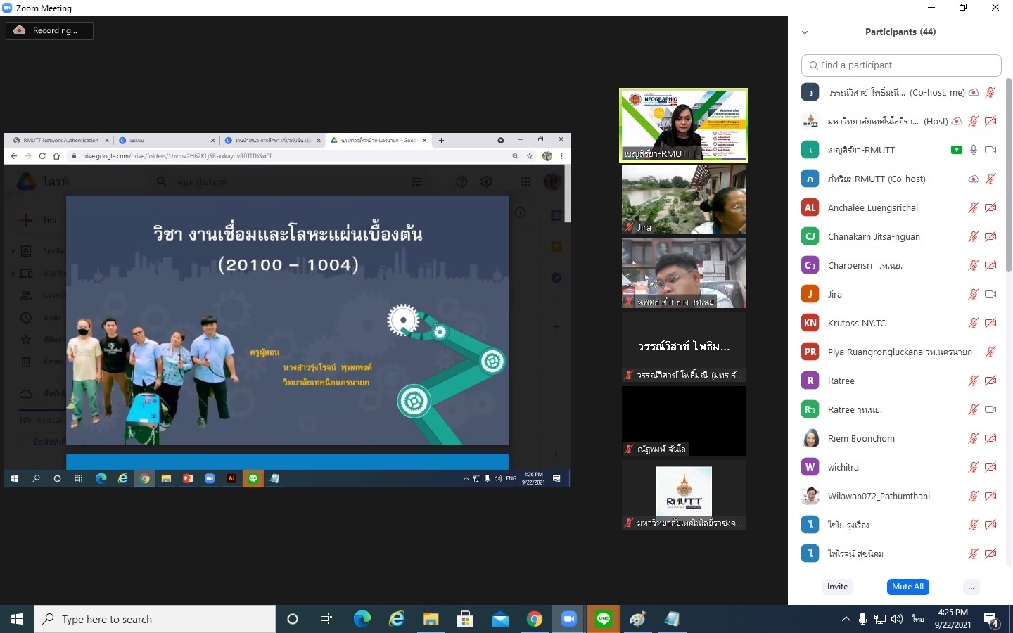The width and height of the screenshot is (1013, 633).
Task: Click muted mic icon for Charoensri วท.นย.
Action: (974, 265)
